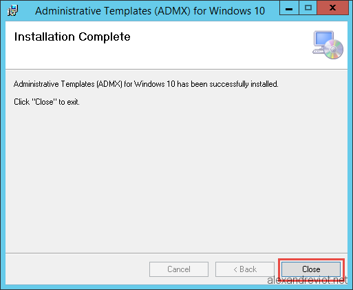Maximize the ADMX installer window
Viewport: 353px width, 290px height.
pos(308,8)
